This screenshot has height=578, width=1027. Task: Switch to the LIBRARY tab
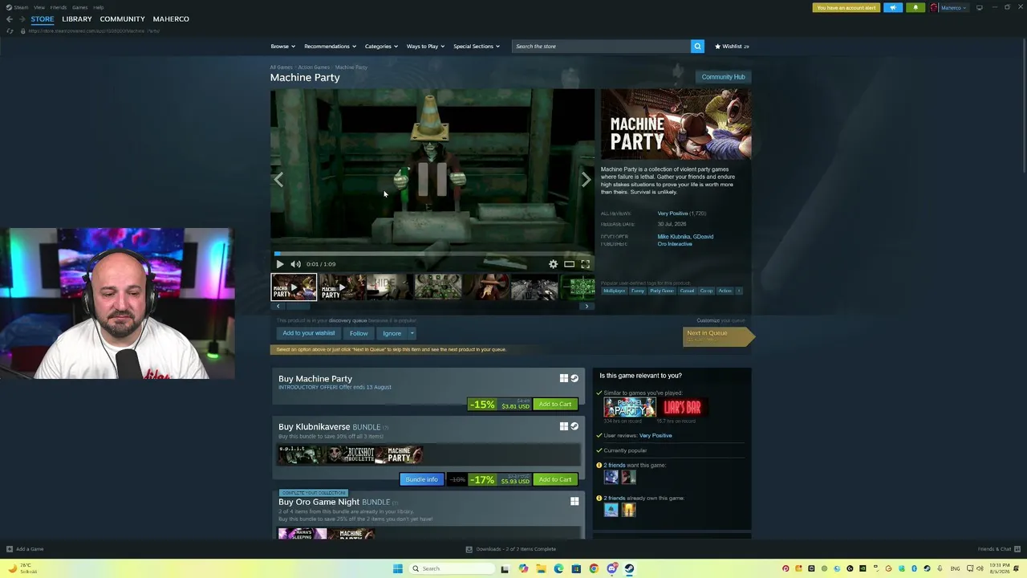[x=77, y=19]
